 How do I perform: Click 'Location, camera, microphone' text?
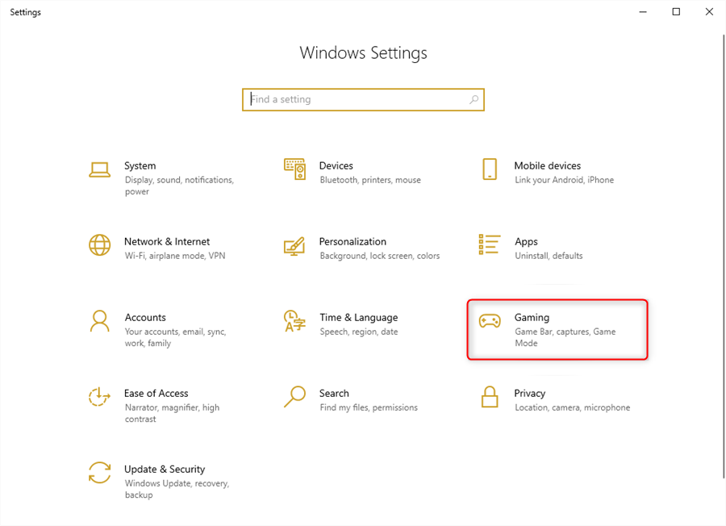[572, 408]
